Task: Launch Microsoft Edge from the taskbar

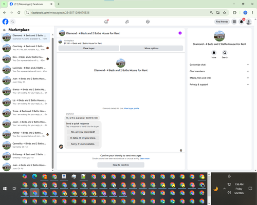Action: 34,176
